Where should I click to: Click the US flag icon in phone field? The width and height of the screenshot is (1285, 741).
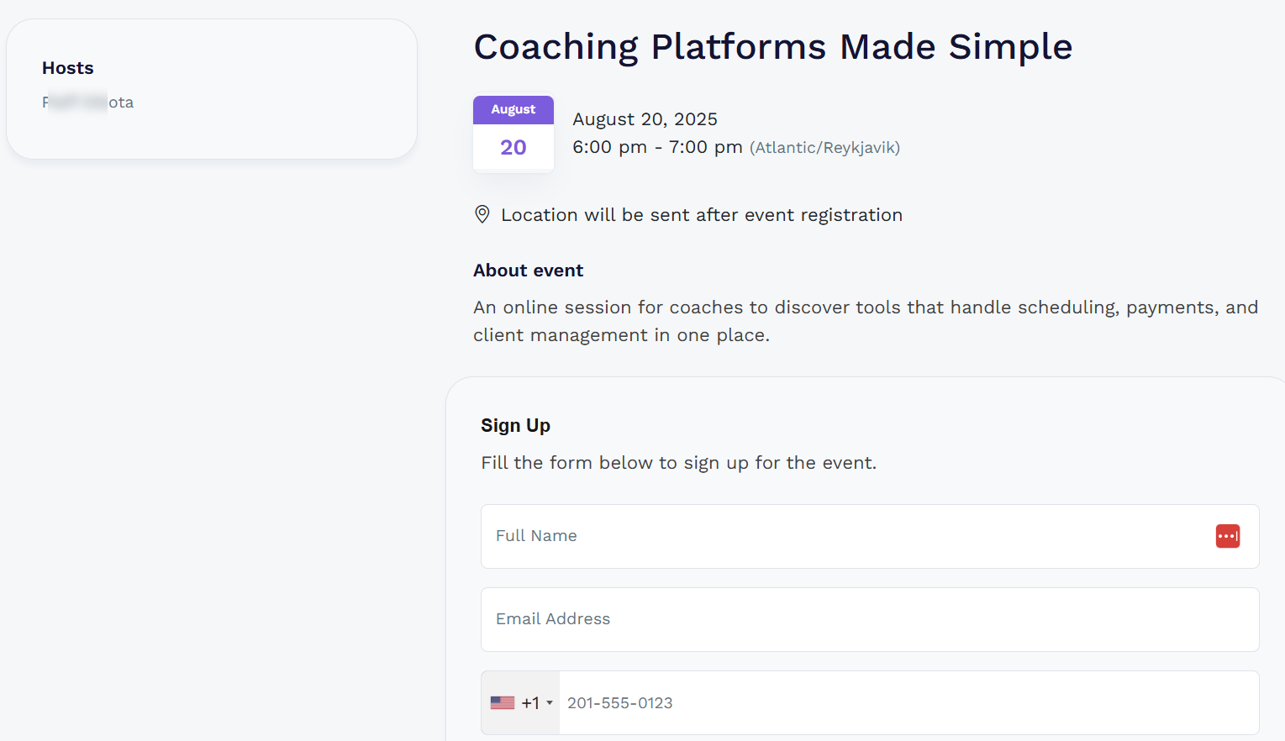[x=502, y=702]
